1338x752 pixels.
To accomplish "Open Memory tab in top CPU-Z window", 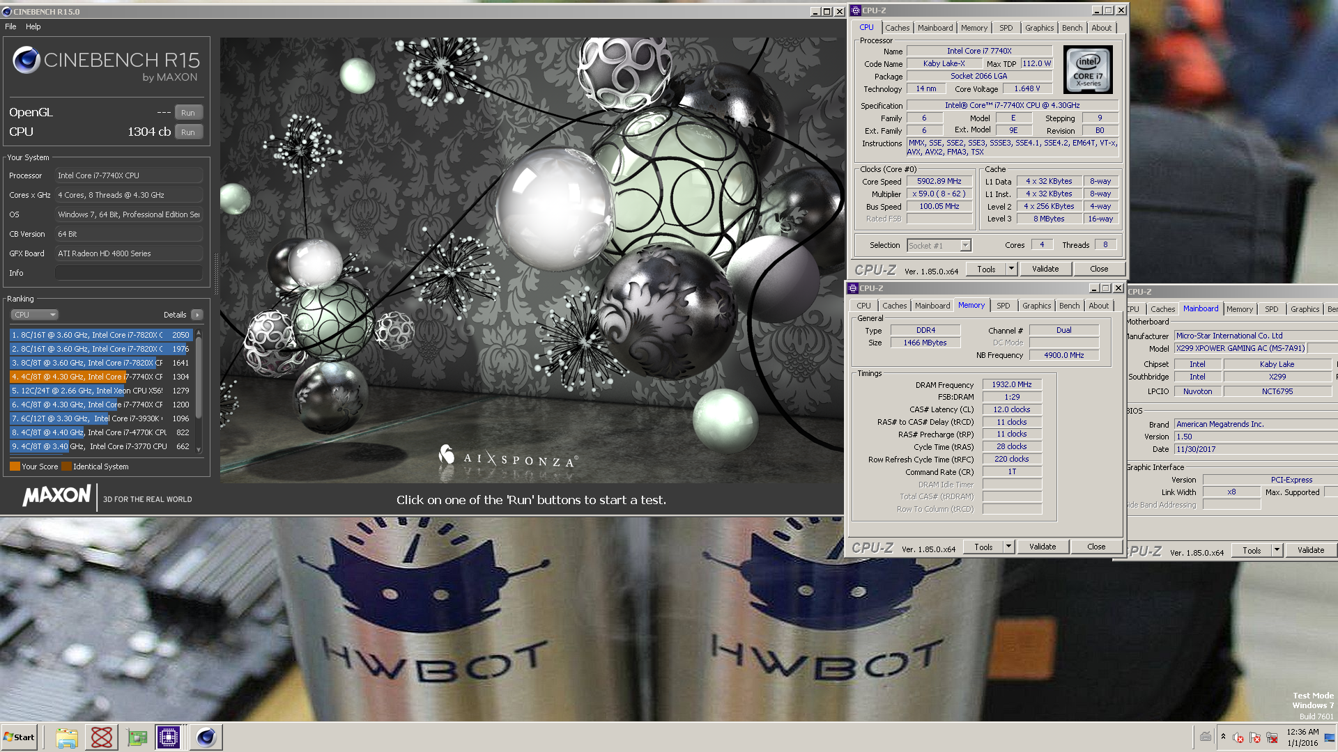I will point(974,28).
